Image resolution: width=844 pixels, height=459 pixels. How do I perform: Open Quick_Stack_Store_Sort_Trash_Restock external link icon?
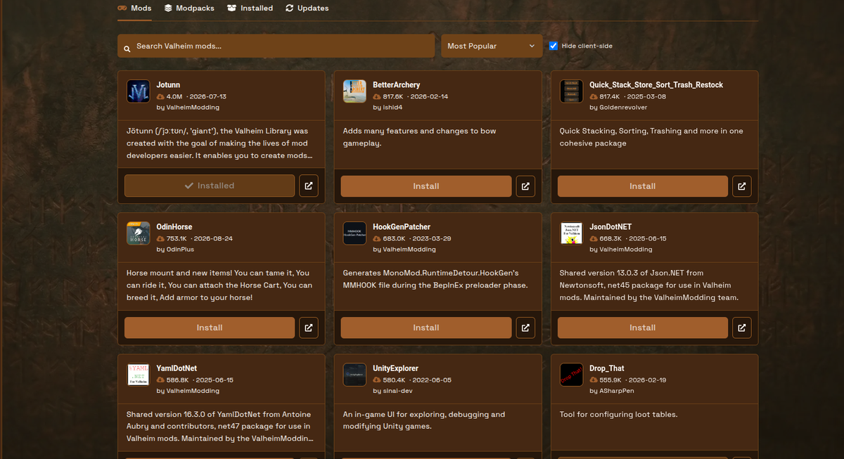click(742, 186)
